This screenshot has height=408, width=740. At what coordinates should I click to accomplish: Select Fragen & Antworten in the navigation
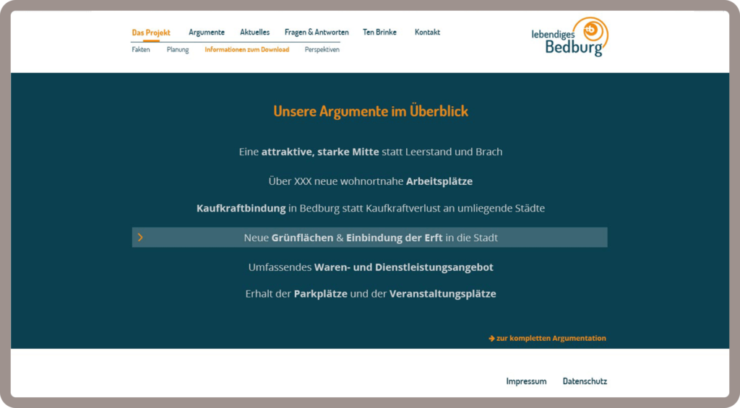tap(317, 32)
